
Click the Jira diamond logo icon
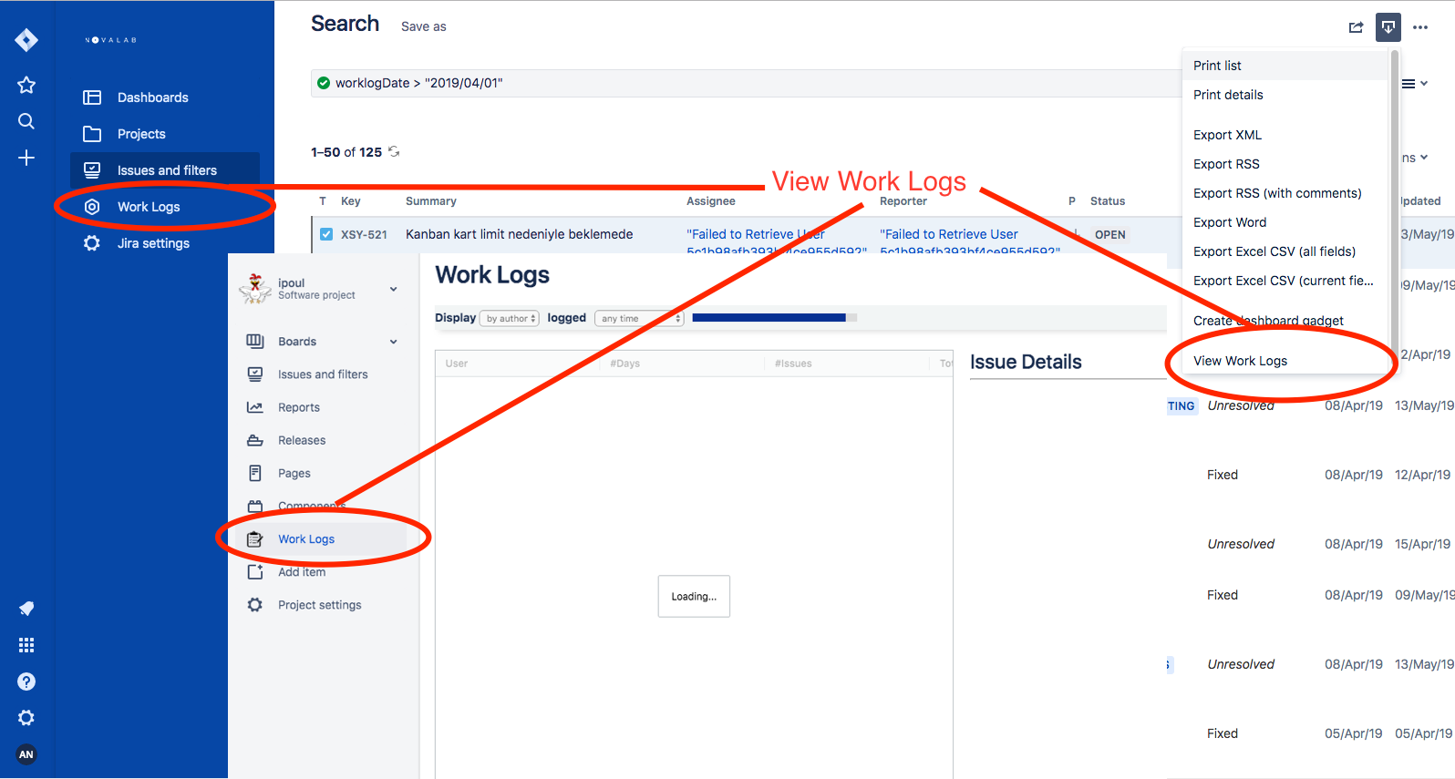coord(26,40)
